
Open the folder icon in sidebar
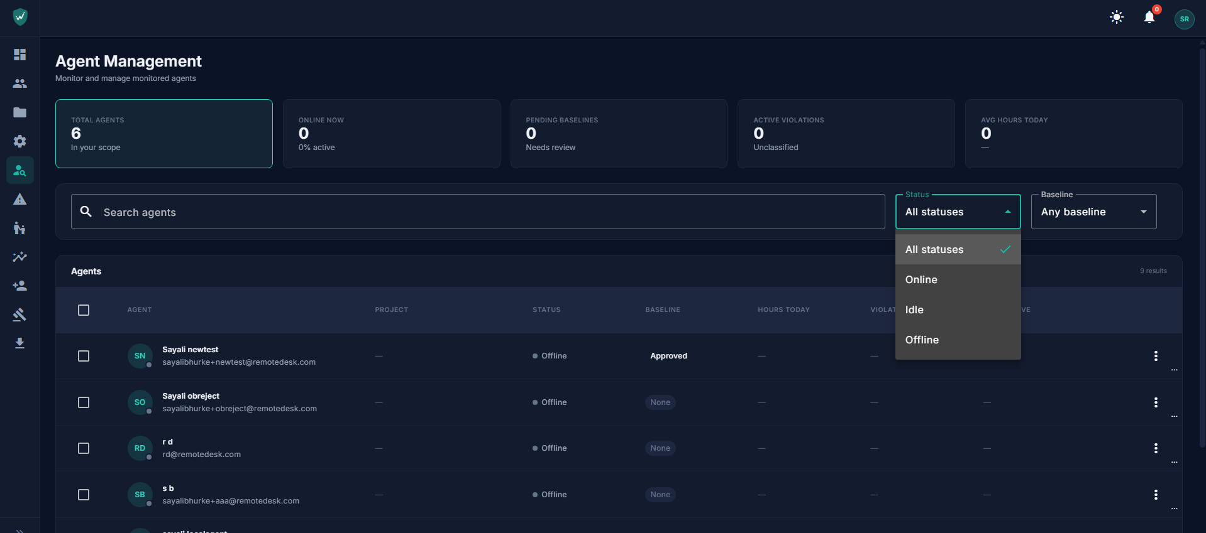point(19,112)
